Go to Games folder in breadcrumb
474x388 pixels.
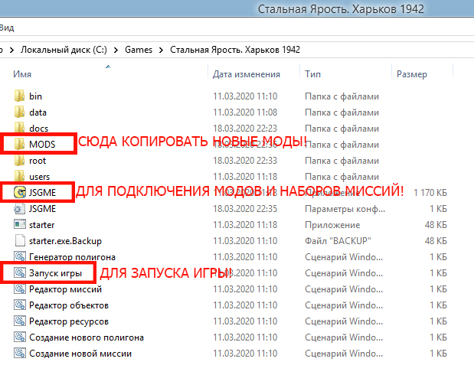point(139,50)
